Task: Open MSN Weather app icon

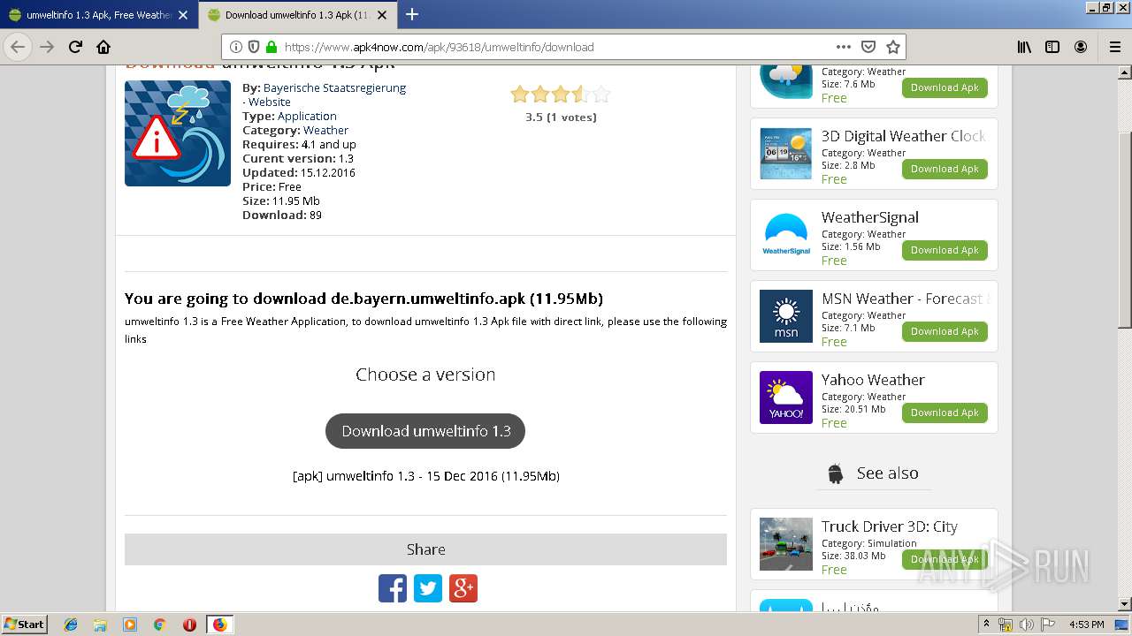Action: (786, 316)
